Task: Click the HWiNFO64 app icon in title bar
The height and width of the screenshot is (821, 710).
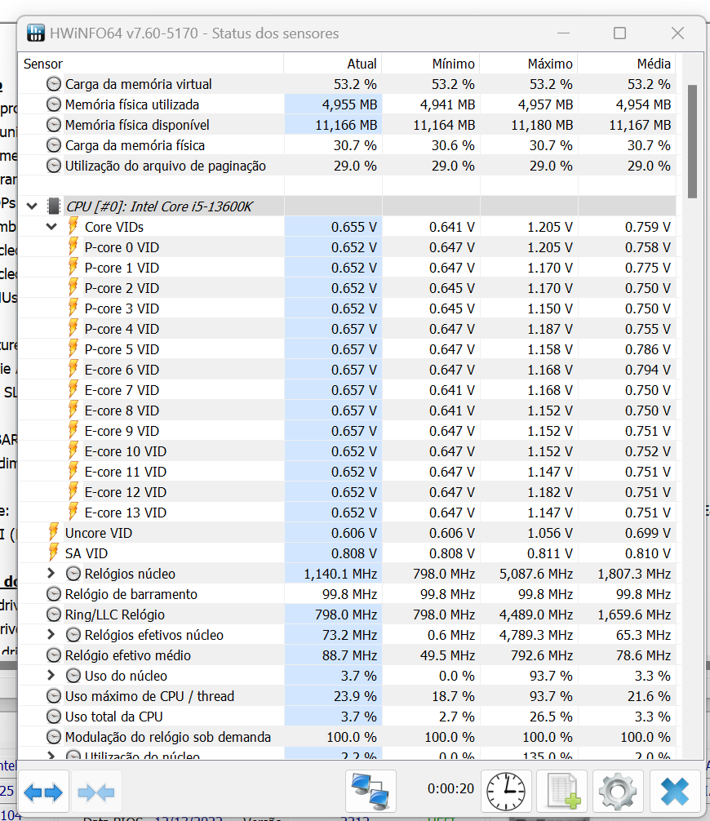Action: (36, 33)
